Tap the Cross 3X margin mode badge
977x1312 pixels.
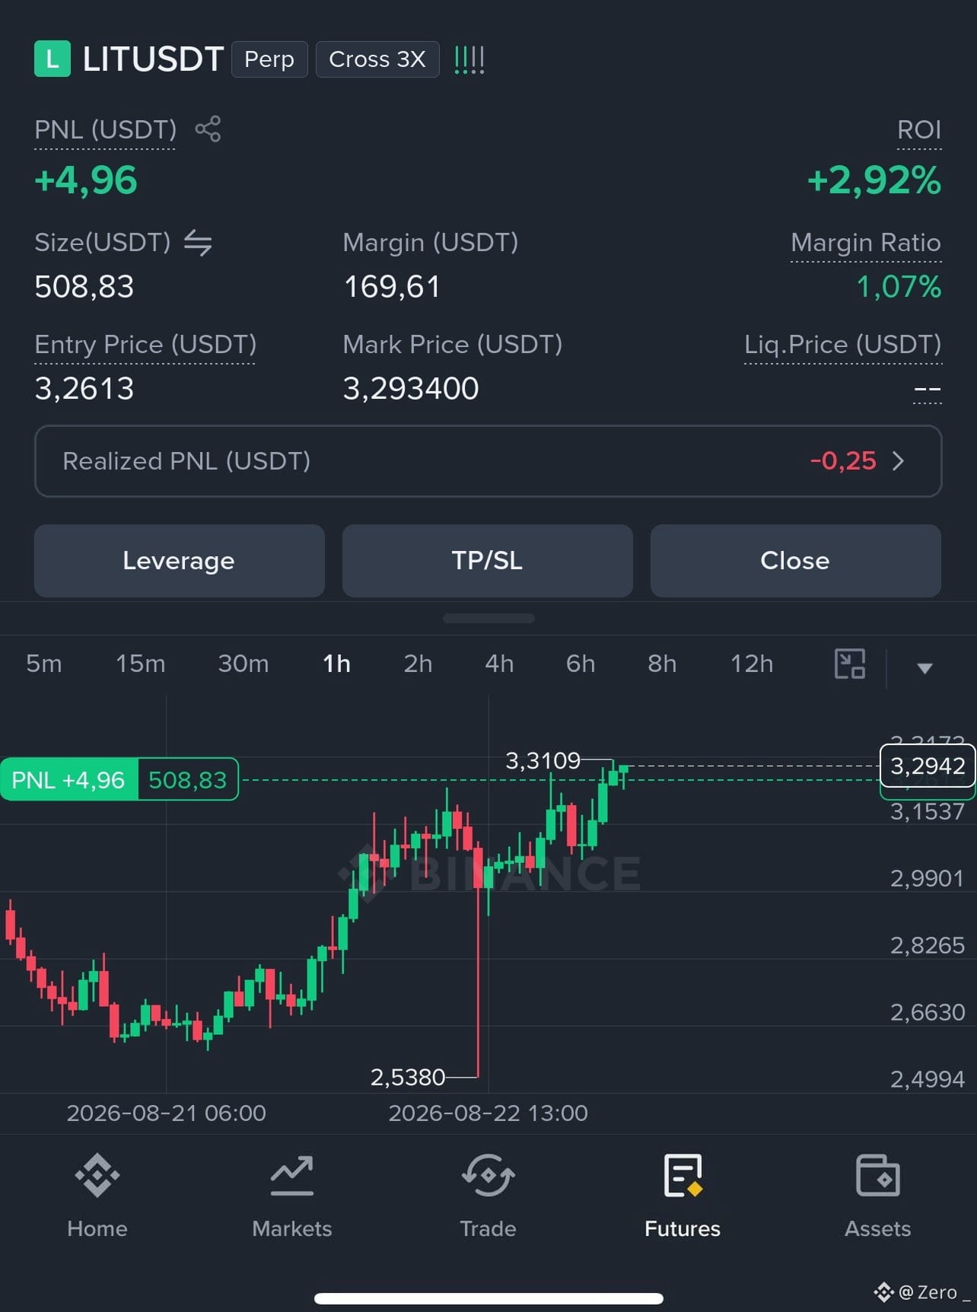pos(377,59)
